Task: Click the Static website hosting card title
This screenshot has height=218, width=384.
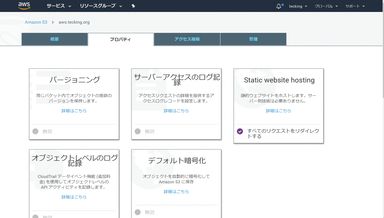Action: (279, 80)
